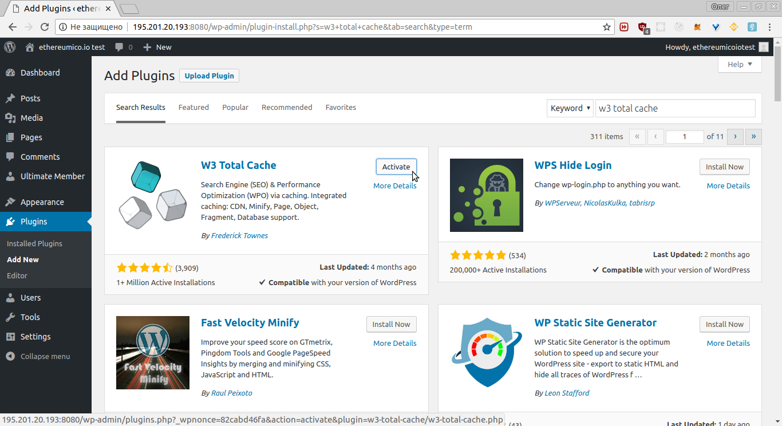Install the WPS Hide Login plugin
This screenshot has width=782, height=426.
click(x=725, y=167)
